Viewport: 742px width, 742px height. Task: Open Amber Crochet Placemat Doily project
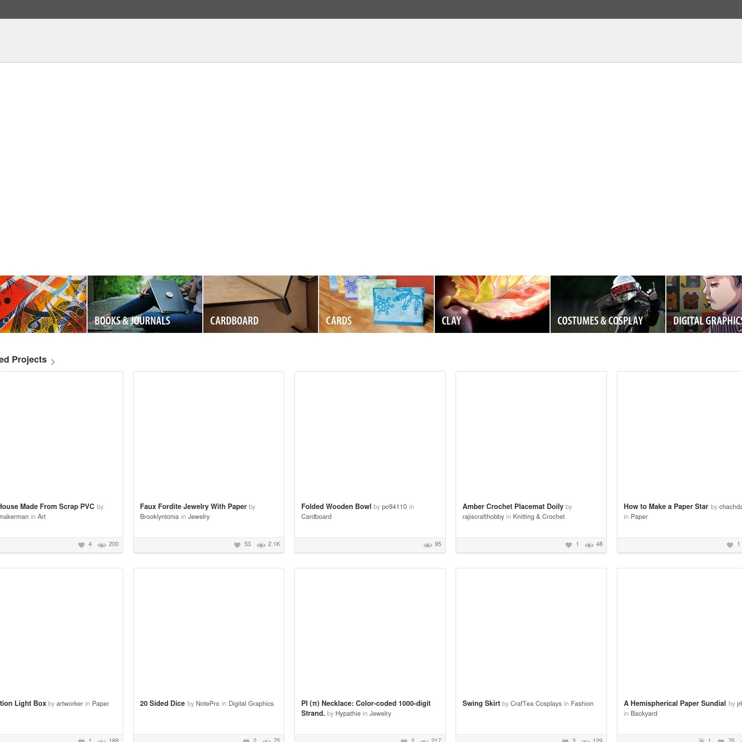pyautogui.click(x=513, y=507)
